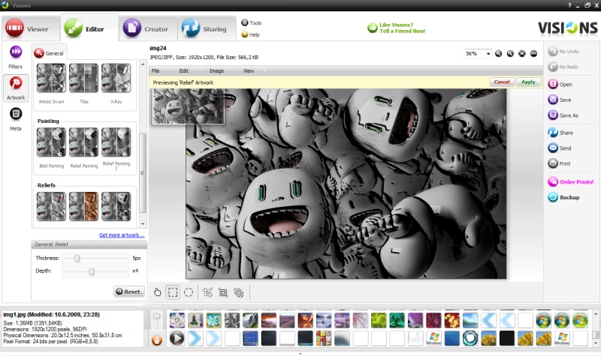
Task: Adjust the Thickness slider handle
Action: point(77,259)
